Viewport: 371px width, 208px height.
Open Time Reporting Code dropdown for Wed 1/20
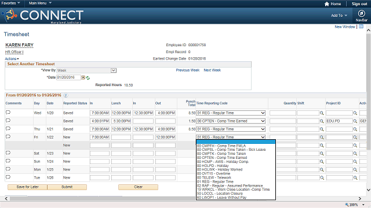coord(231,113)
